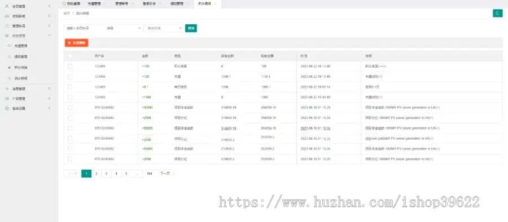Open 积分兑换 via its green star icon
This screenshot has width=508, height=222.
tap(9, 67)
